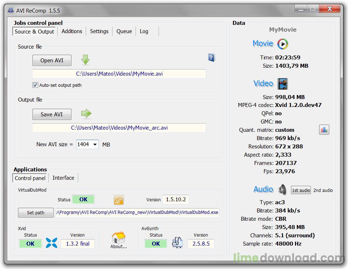Click the Set path button for VirtualDubMod
This screenshot has height=269, width=348.
pyautogui.click(x=36, y=212)
